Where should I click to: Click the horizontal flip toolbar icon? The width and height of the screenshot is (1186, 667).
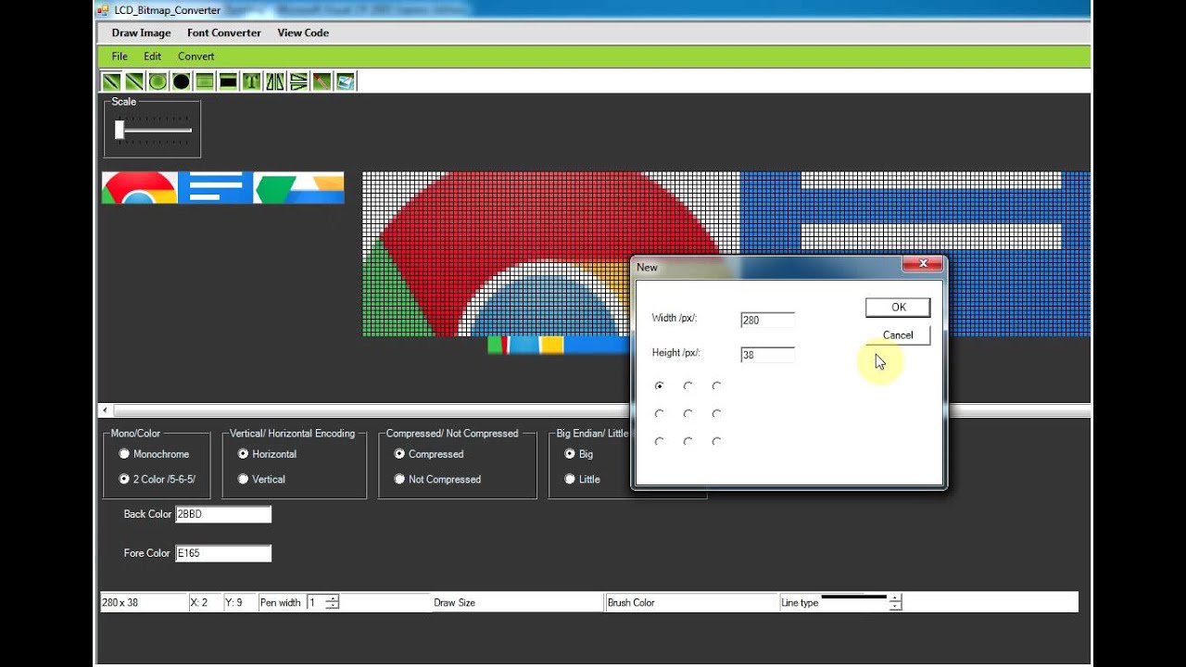click(x=275, y=81)
